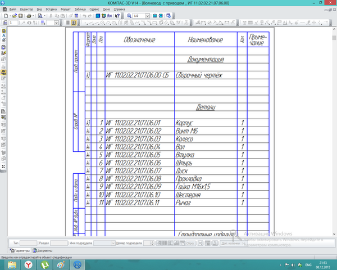Screen dimensions: 337x270
Task: Select the Шестерня row name
Action: 206,195
